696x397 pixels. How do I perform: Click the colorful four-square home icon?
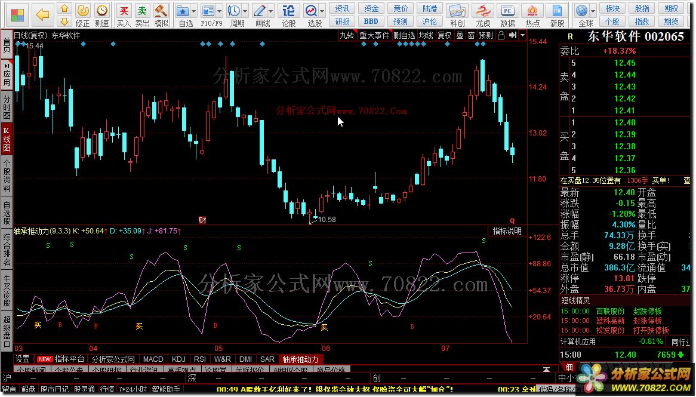tap(17, 15)
